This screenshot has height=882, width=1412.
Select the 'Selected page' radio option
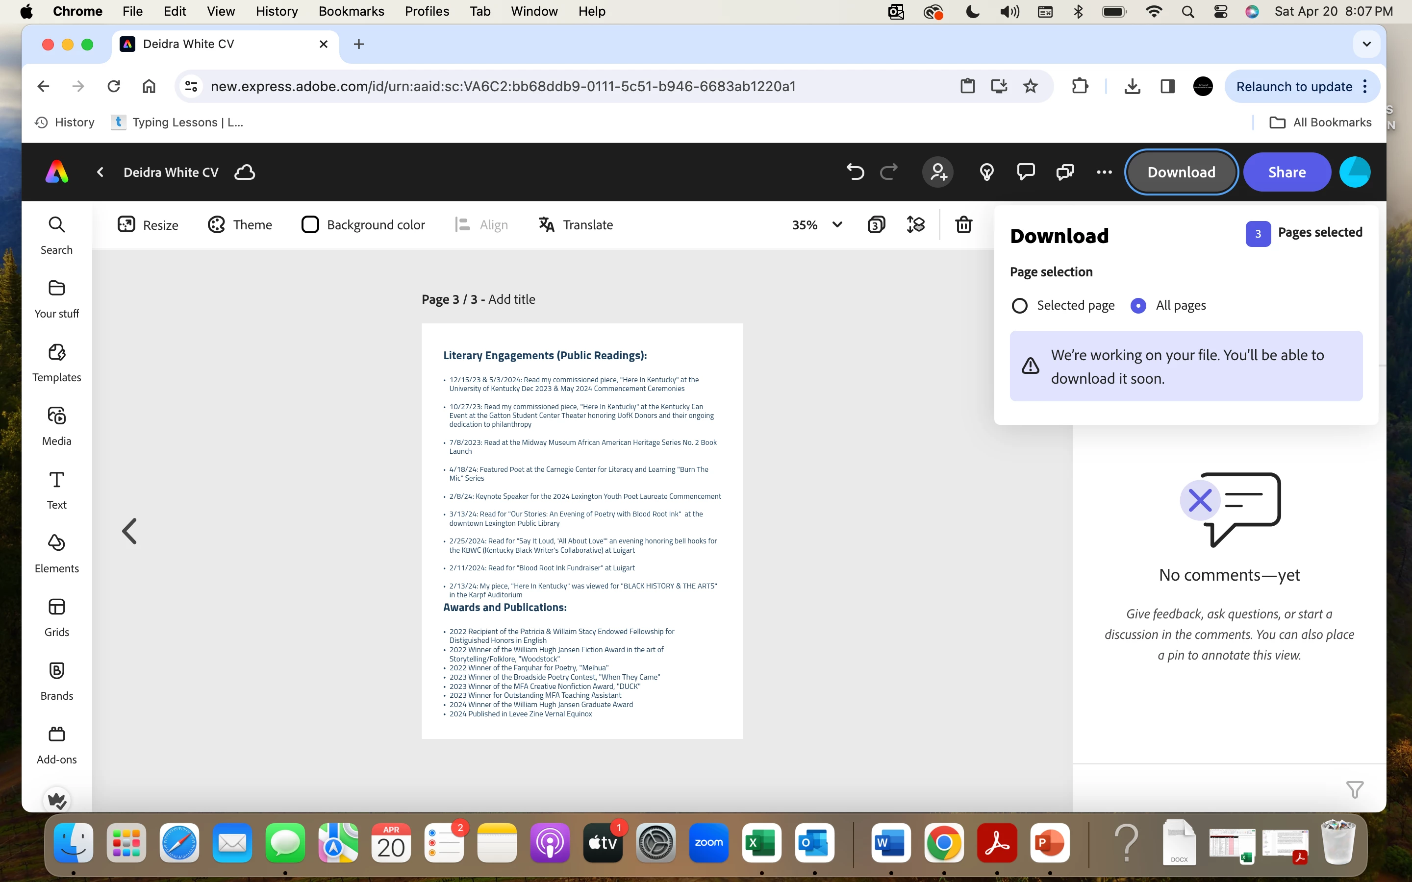1019,306
